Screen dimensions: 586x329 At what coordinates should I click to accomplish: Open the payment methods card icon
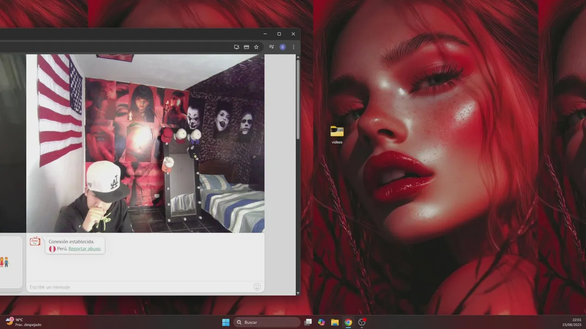point(246,47)
